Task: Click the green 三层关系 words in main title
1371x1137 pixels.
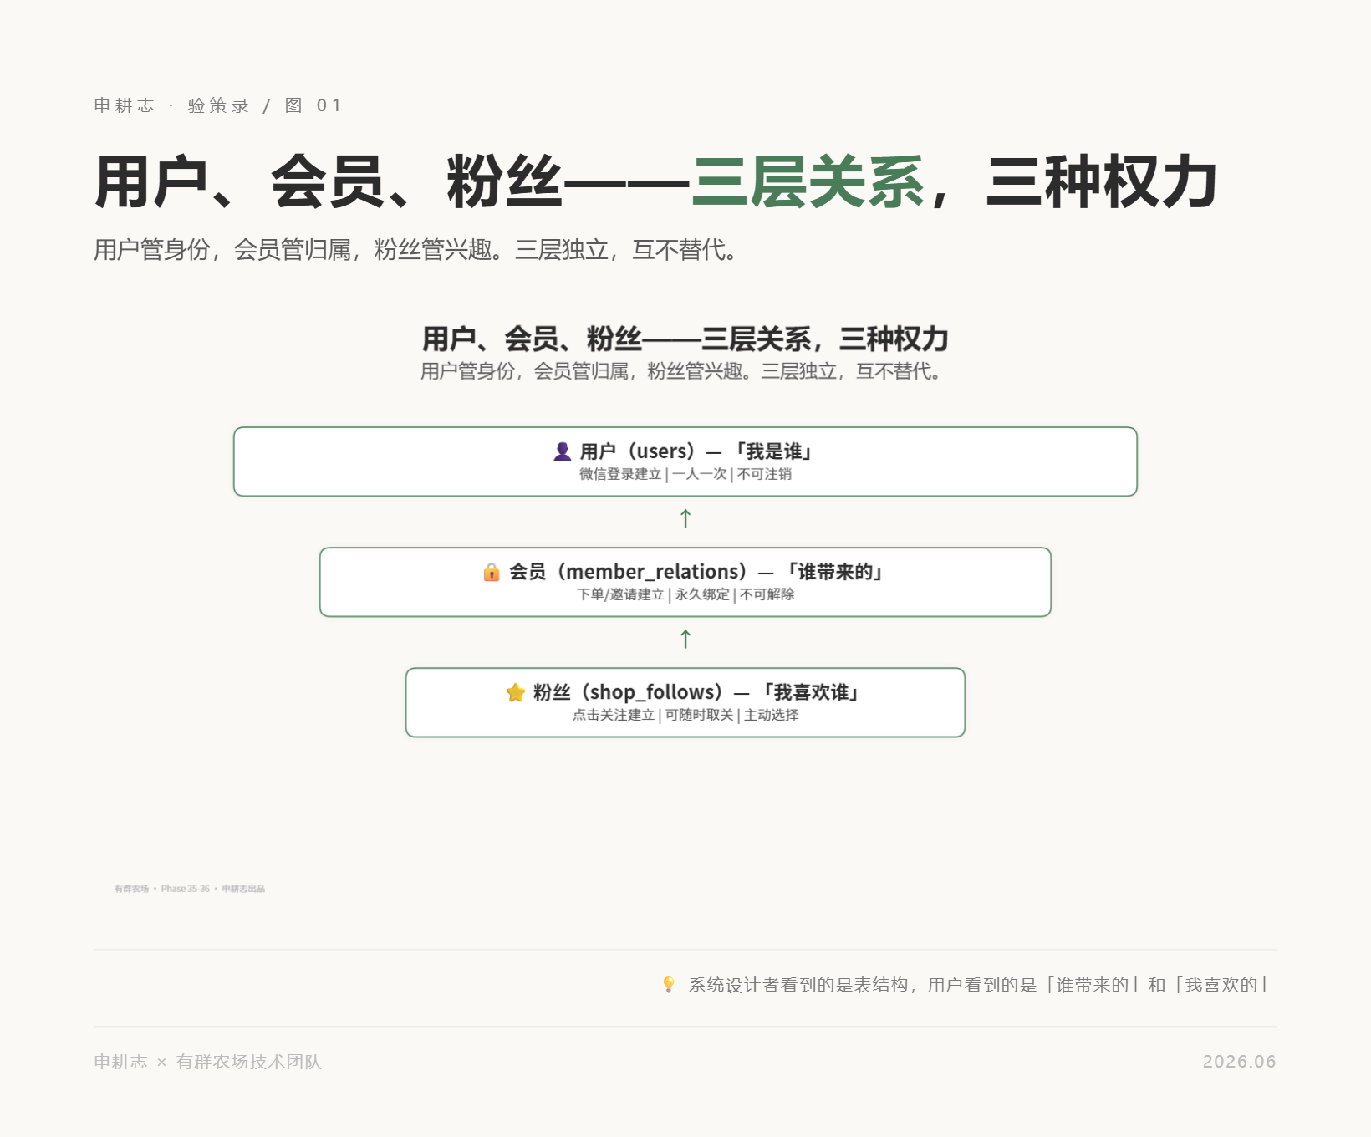Action: (x=808, y=182)
